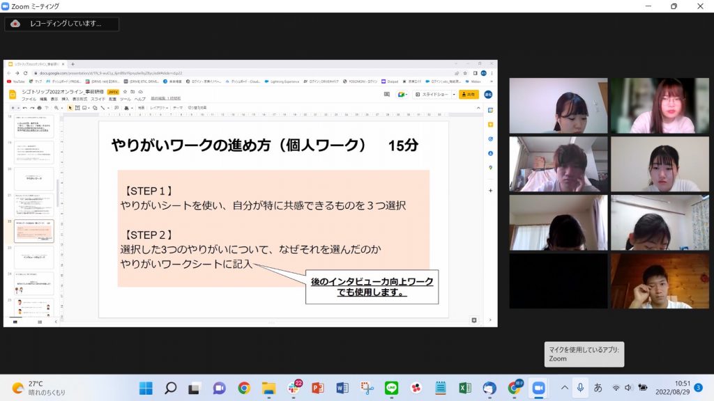Open Excel from the taskbar
This screenshot has height=401, width=714.
click(x=465, y=388)
